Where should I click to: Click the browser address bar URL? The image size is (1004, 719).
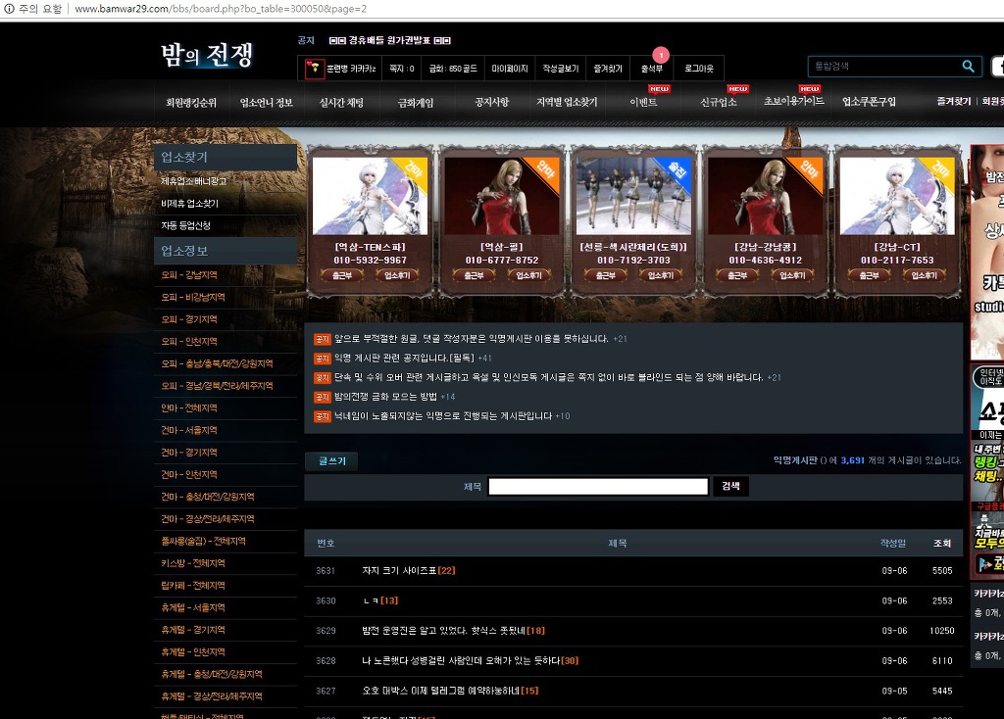(x=221, y=9)
